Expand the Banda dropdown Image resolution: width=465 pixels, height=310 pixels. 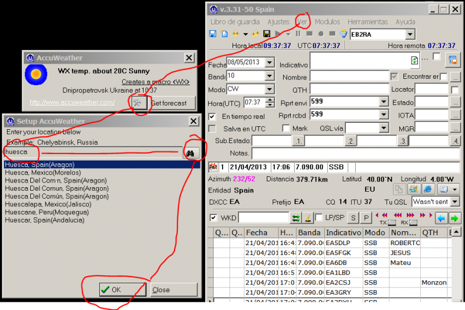click(x=269, y=76)
